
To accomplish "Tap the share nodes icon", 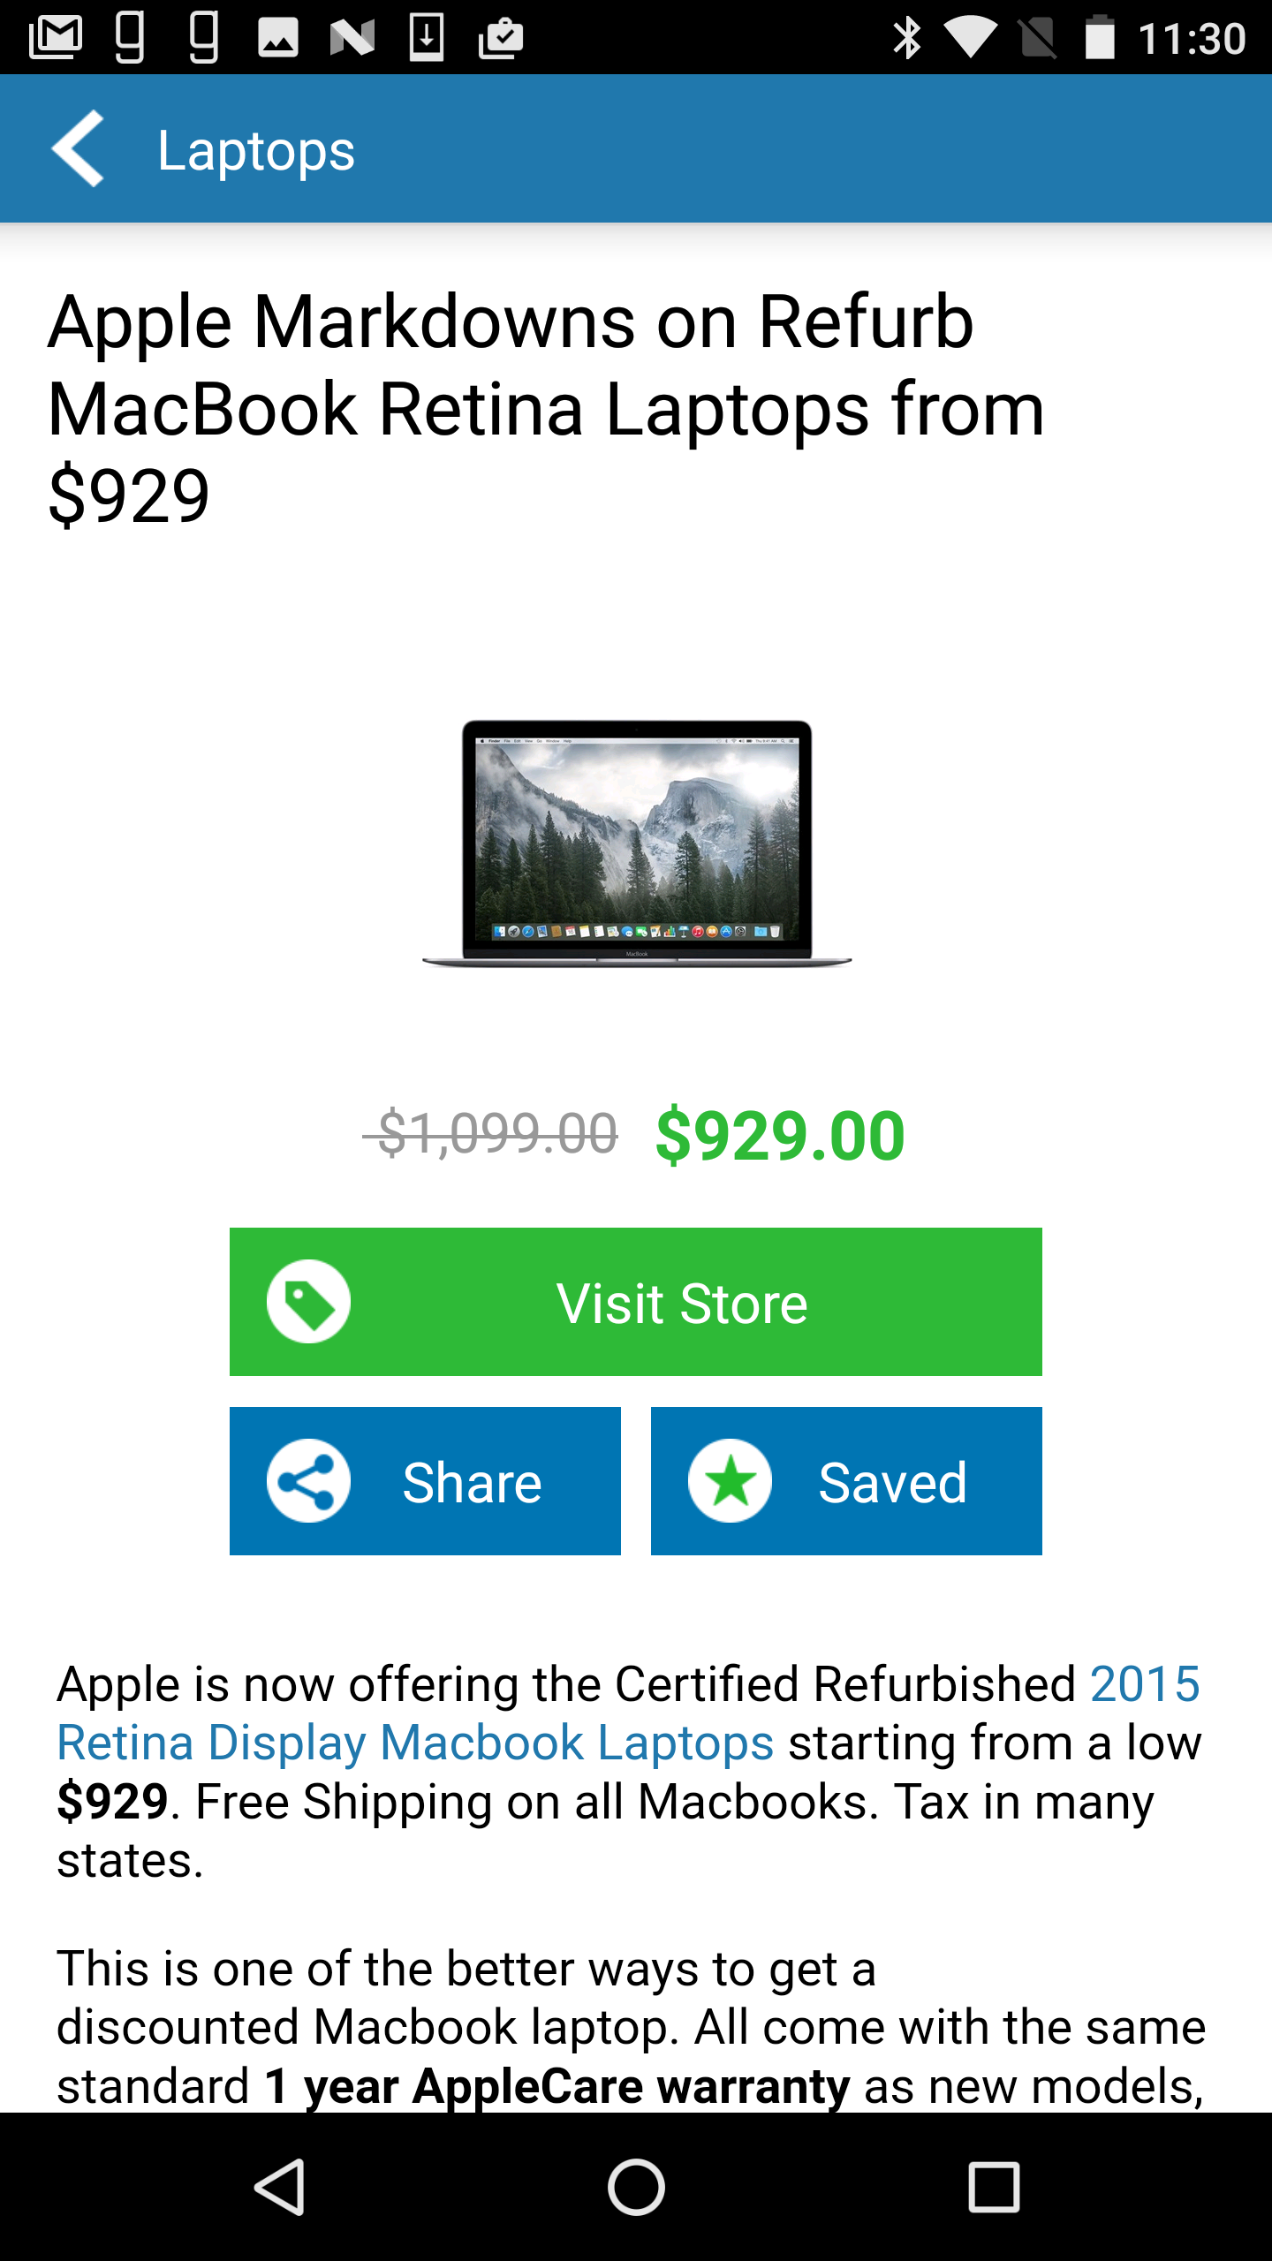I will 308,1481.
